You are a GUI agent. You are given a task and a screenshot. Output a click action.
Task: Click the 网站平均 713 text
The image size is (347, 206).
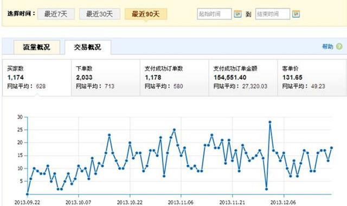click(95, 86)
